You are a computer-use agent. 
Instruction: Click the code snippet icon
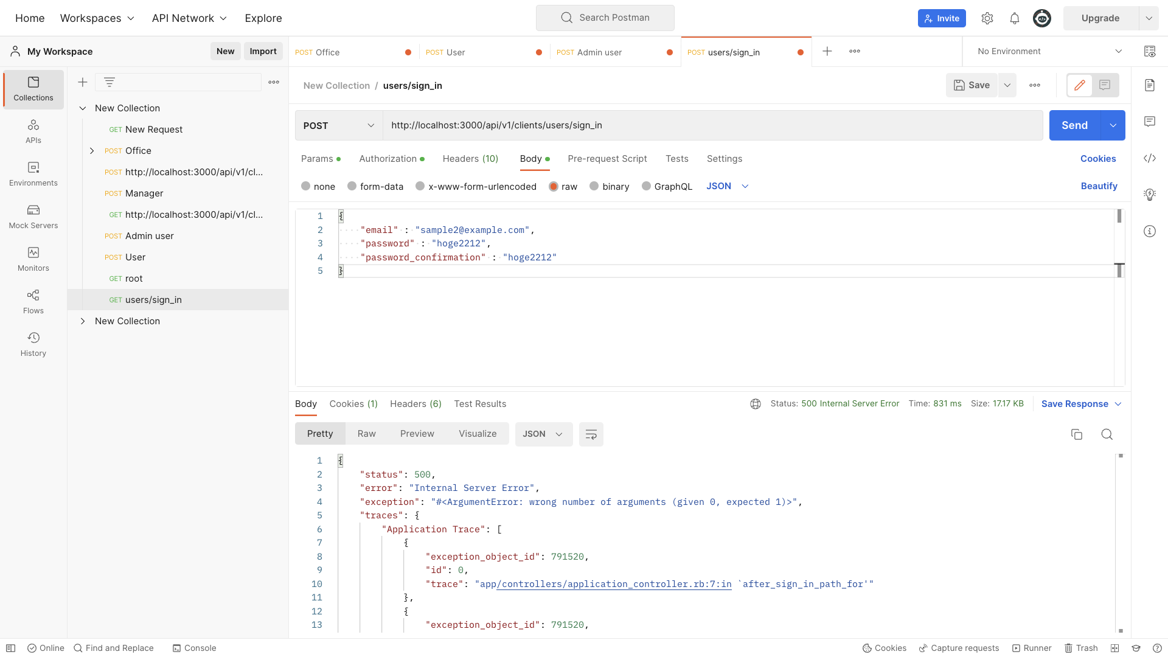(x=1149, y=158)
